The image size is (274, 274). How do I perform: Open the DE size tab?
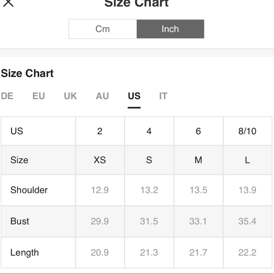7,96
